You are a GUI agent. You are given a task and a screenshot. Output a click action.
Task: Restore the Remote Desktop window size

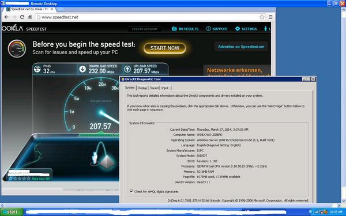(336, 3)
